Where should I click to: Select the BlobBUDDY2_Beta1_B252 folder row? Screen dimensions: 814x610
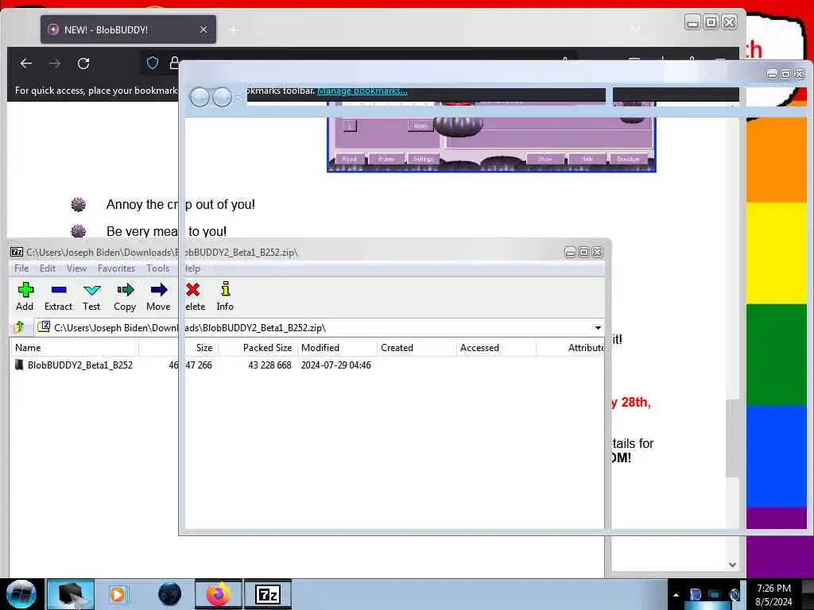(x=306, y=365)
